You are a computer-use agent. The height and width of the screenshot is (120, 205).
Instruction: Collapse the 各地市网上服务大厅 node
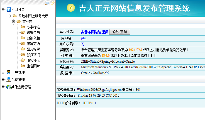[x=9, y=16]
